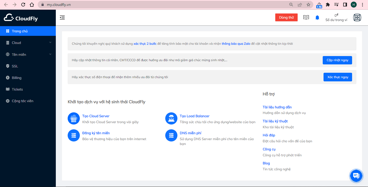
Task: Click the SSL shield icon
Action: click(8, 66)
